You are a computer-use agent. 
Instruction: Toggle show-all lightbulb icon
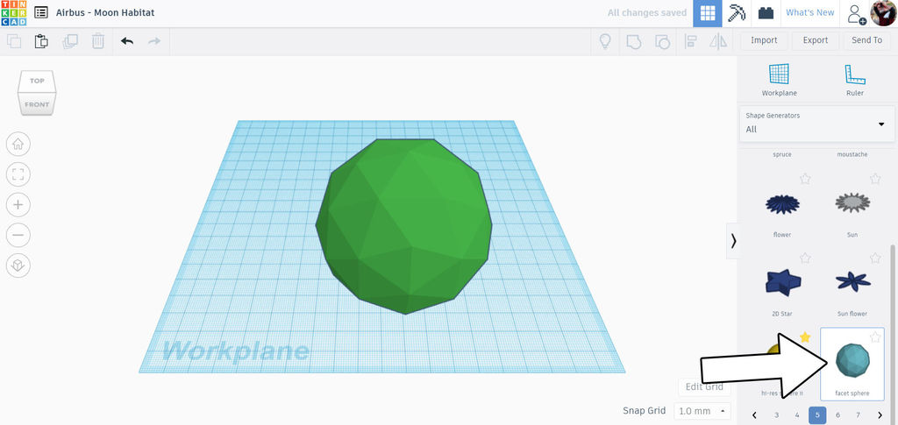point(605,41)
